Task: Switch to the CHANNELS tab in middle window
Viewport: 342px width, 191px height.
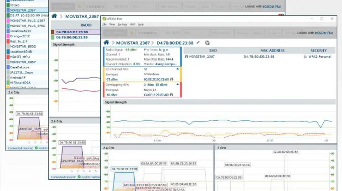Action: (95, 6)
